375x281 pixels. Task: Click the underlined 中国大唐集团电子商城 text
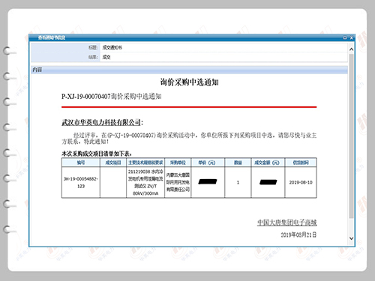(287, 223)
